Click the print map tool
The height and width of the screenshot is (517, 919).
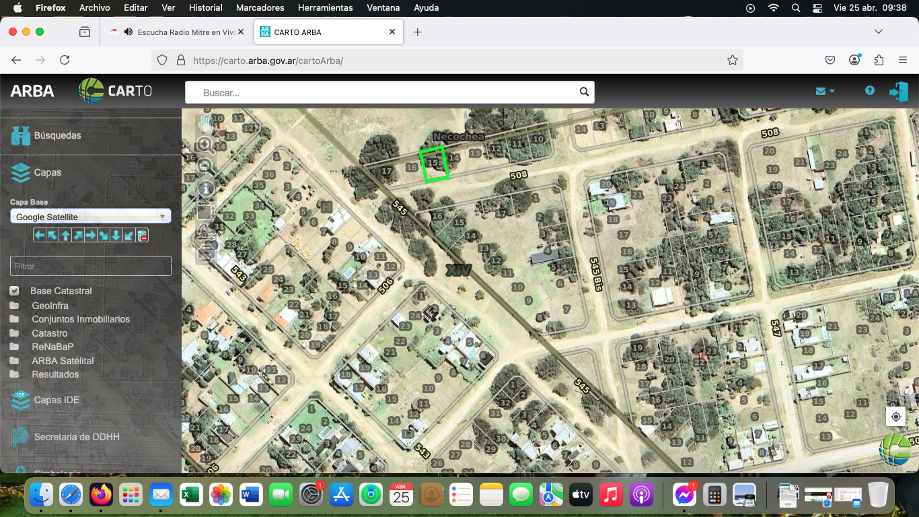205,254
